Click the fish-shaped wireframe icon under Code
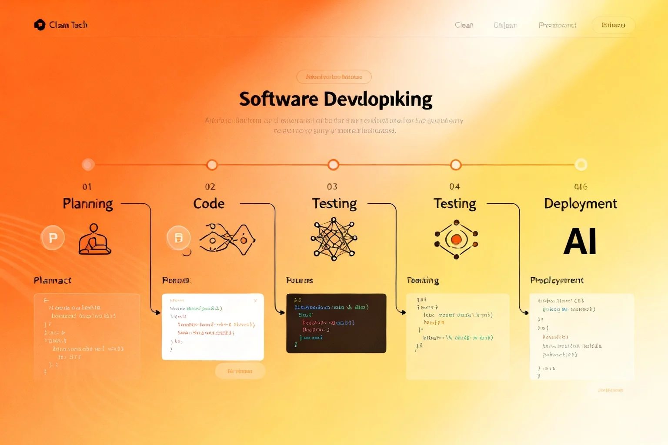 coord(227,239)
